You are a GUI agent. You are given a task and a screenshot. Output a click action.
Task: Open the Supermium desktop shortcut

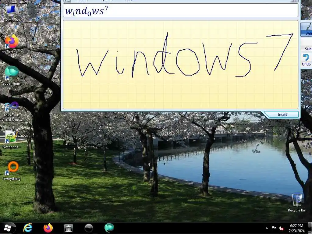tap(12, 76)
